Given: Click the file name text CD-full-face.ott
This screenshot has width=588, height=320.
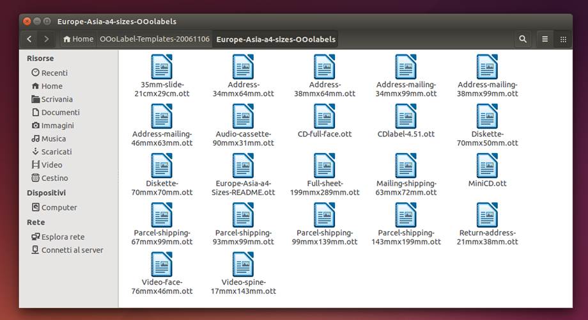Looking at the screenshot, I should tap(325, 134).
